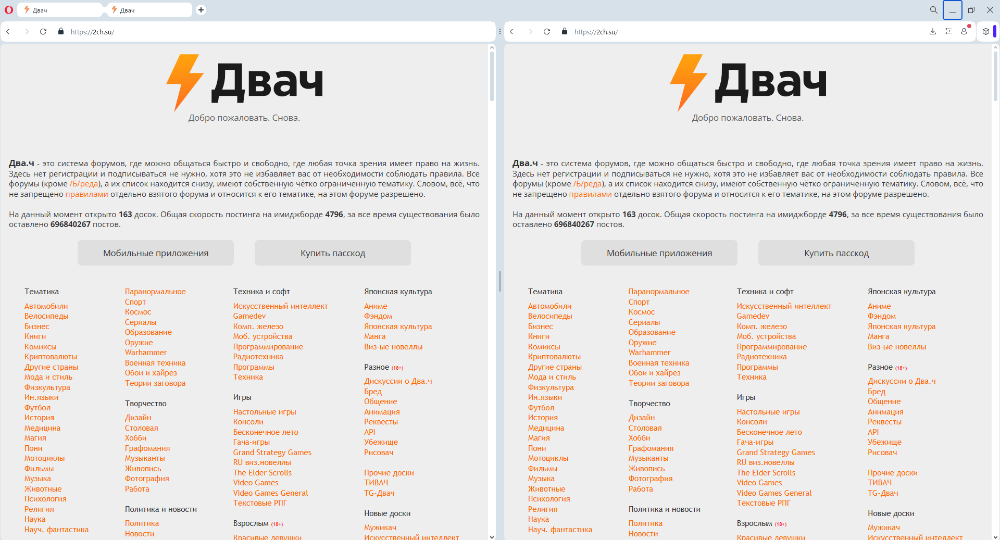The image size is (1000, 540).
Task: Click the padlock icon in the right pane
Action: pyautogui.click(x=565, y=32)
